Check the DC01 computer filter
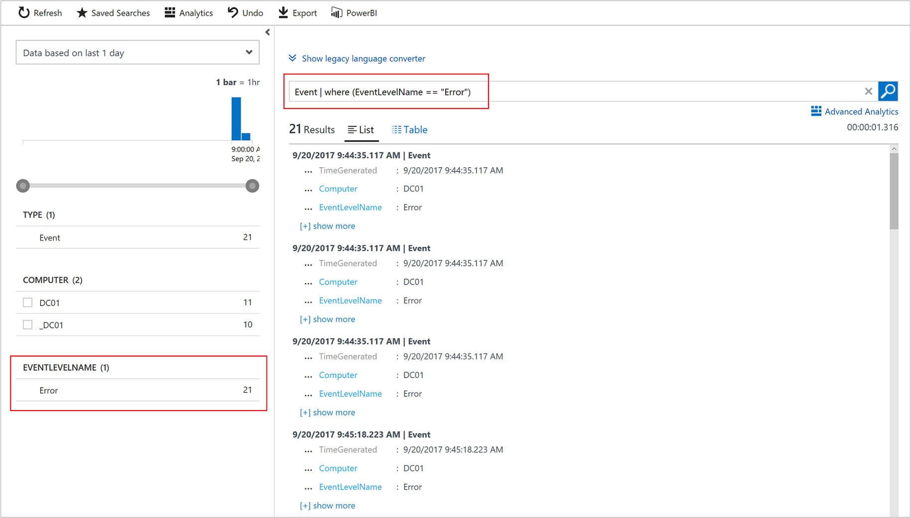This screenshot has width=911, height=518. point(28,302)
